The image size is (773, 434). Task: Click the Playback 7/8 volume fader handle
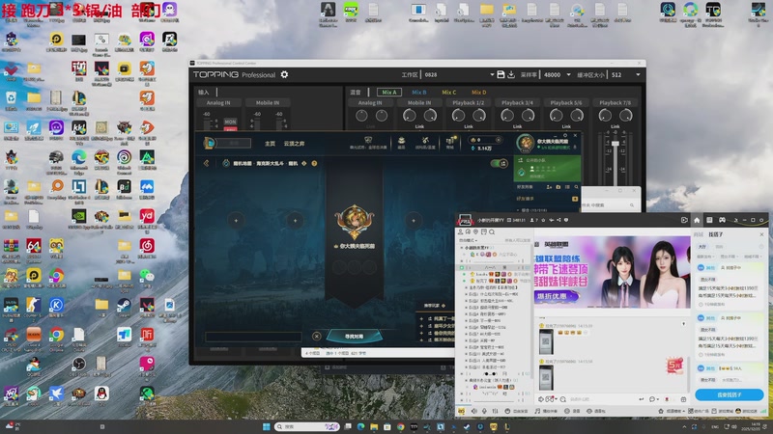pyautogui.click(x=616, y=144)
